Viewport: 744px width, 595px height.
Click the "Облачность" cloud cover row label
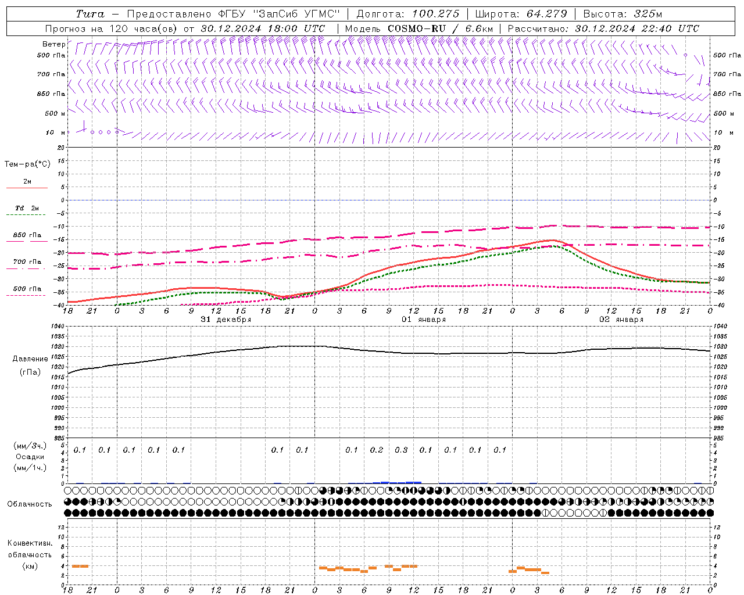(x=30, y=504)
